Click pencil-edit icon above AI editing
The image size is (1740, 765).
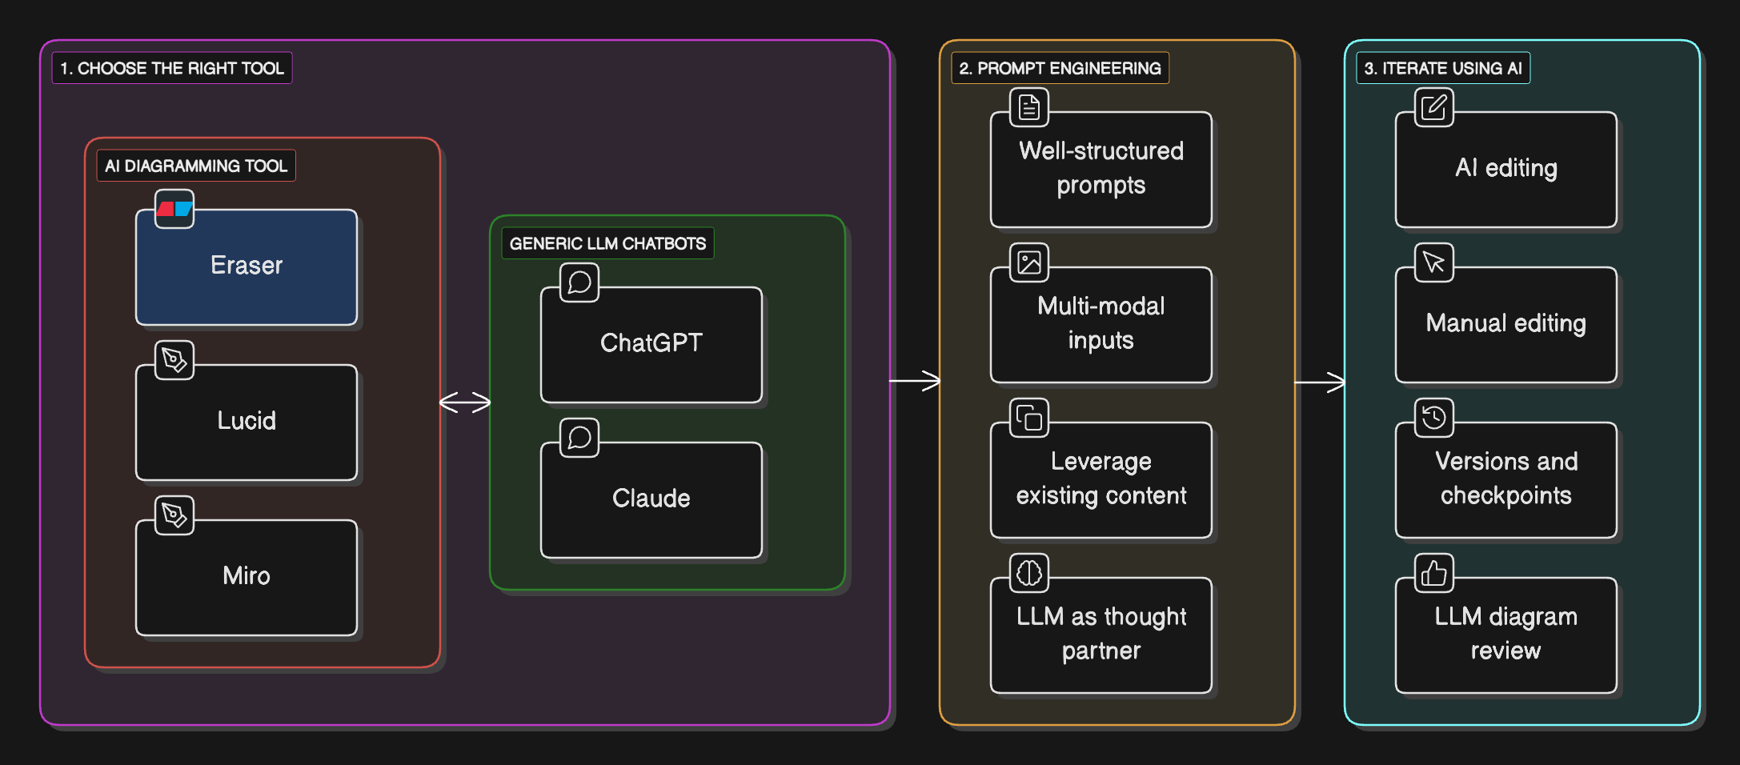point(1434,107)
